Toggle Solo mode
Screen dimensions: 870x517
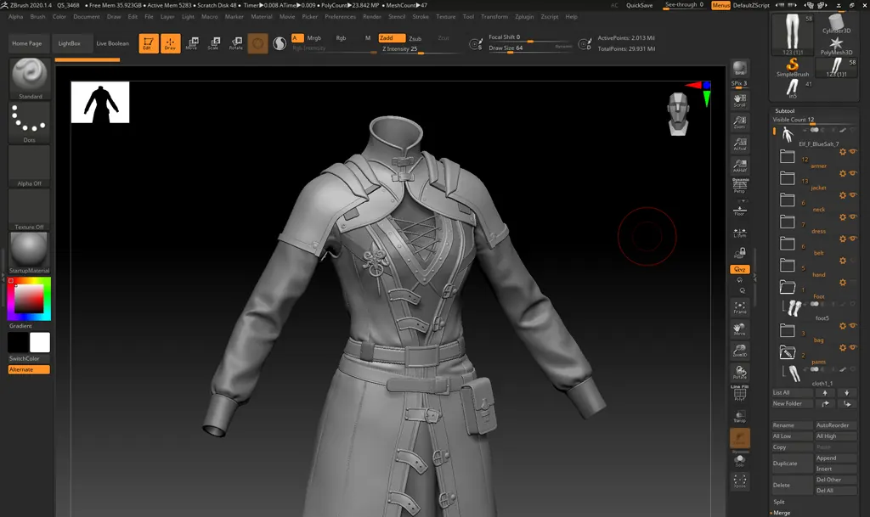(740, 460)
